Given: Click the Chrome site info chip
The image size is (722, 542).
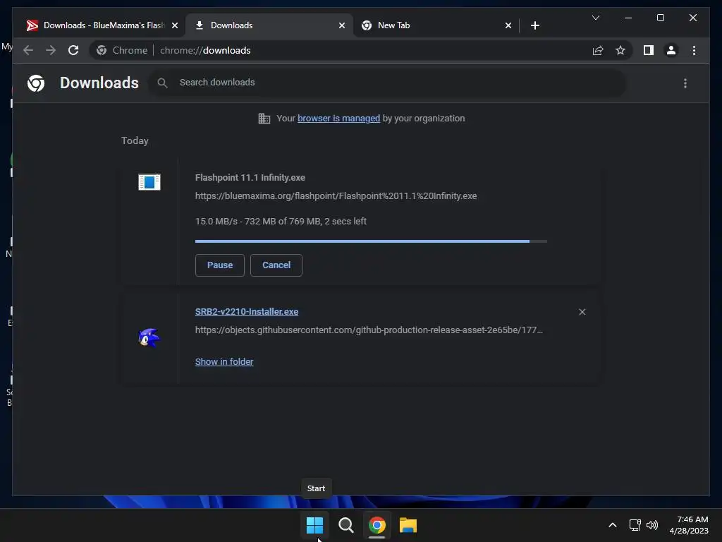Looking at the screenshot, I should 123,50.
